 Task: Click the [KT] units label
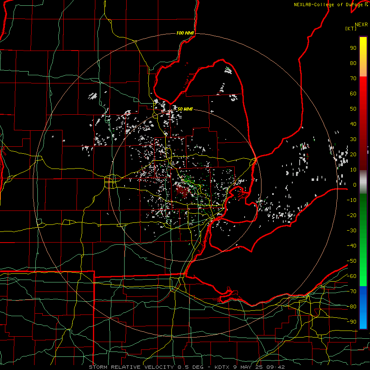351,28
